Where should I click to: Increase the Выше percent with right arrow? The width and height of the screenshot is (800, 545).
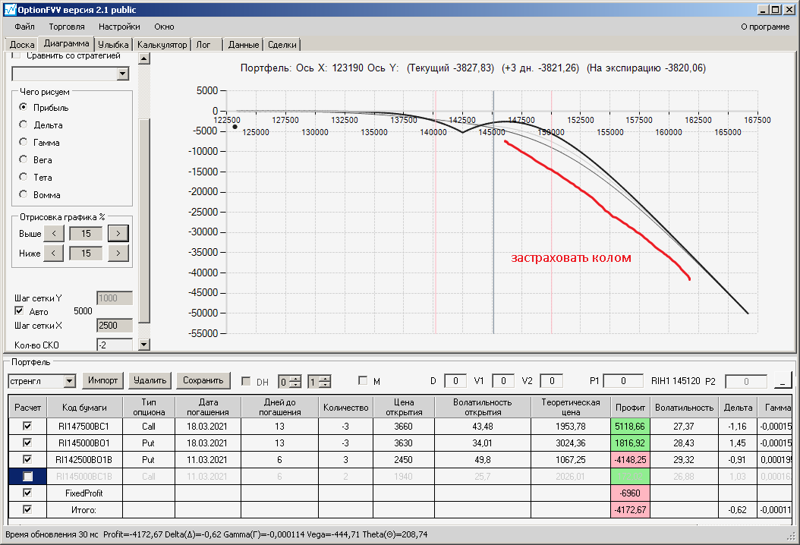coord(118,233)
